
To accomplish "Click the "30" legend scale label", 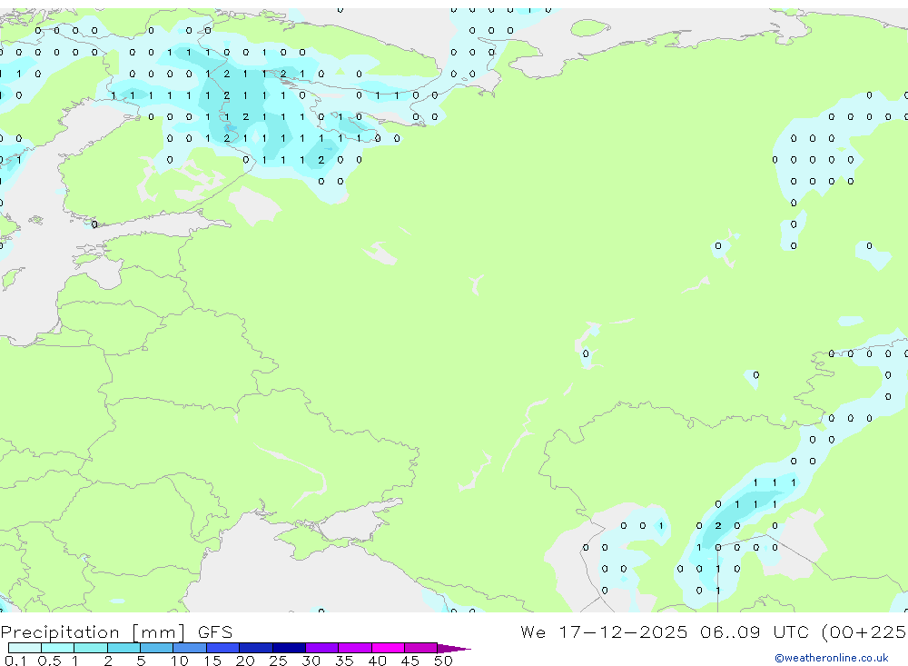I will pos(311,661).
